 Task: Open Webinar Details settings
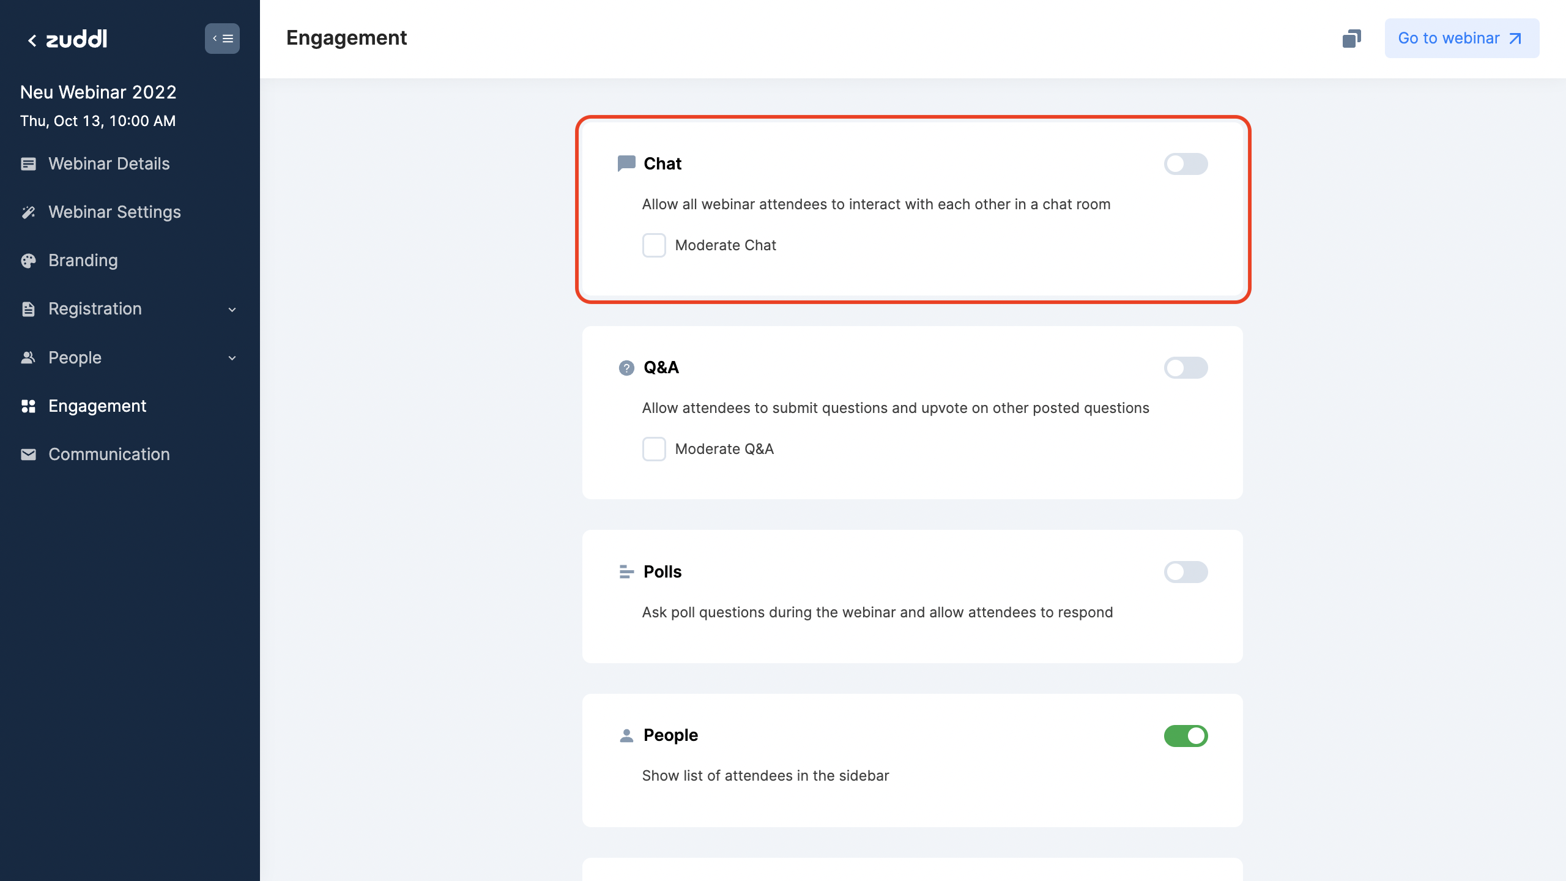tap(109, 163)
